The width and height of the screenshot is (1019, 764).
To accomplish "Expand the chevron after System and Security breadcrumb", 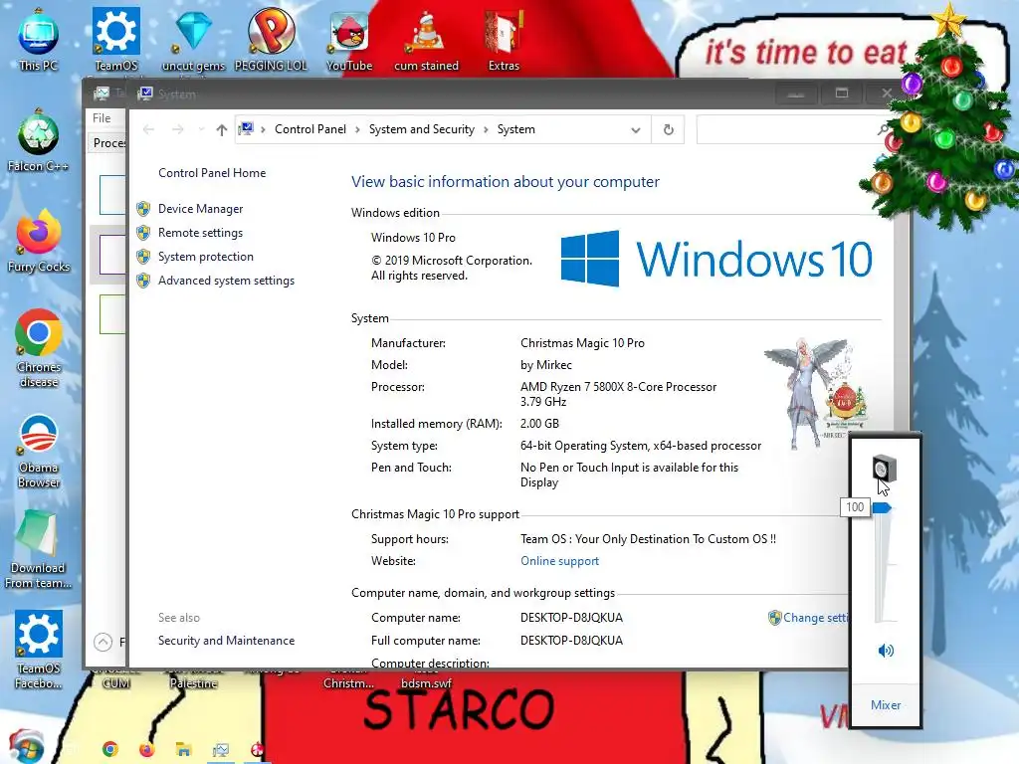I will [x=486, y=130].
